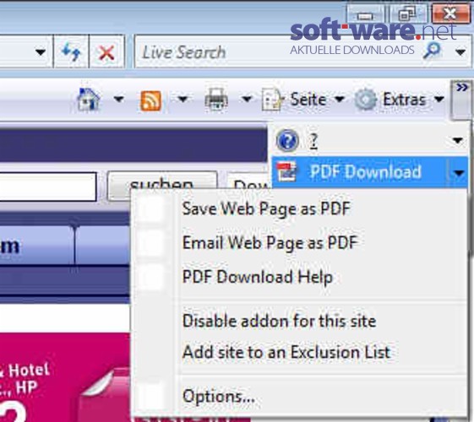Click the blue Help question mark icon
Screen dimensions: 474x422
point(287,140)
